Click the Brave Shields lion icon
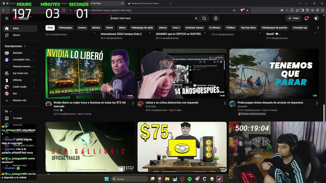Viewport: 326px width, 183px height. click(242, 10)
